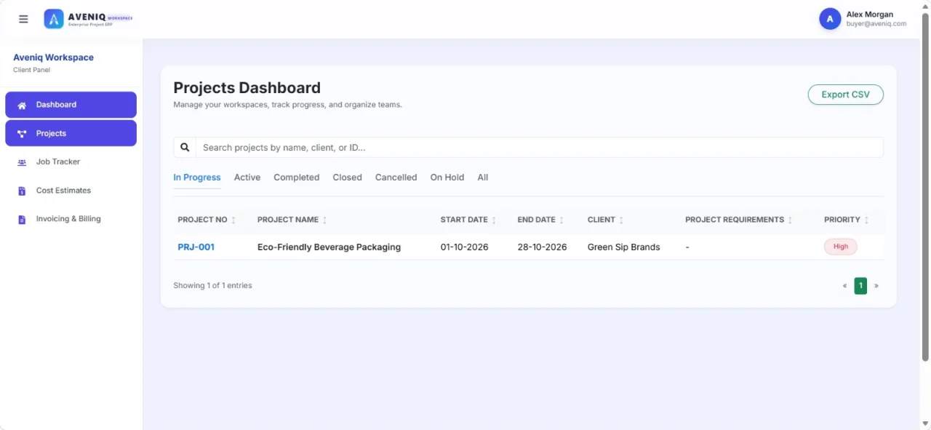The width and height of the screenshot is (931, 430).
Task: Open Projects in the sidebar
Action: click(71, 133)
